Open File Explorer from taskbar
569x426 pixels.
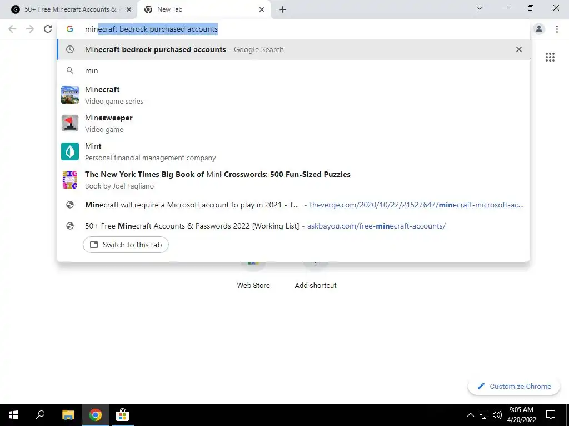[68, 415]
